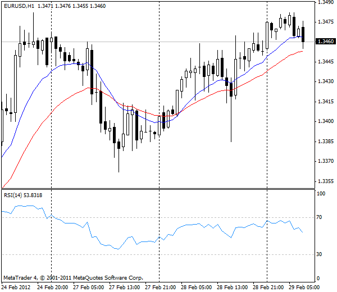Click the 27 Feb 13:00 time label

tap(125, 288)
